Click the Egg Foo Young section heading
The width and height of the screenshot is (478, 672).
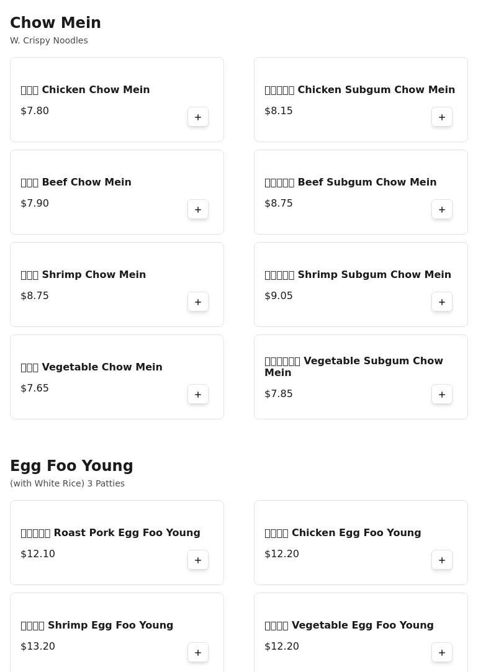pyautogui.click(x=71, y=466)
